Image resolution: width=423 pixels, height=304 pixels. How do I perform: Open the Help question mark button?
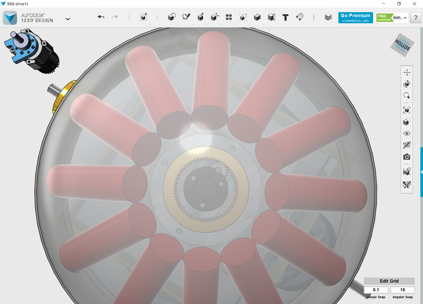point(416,18)
